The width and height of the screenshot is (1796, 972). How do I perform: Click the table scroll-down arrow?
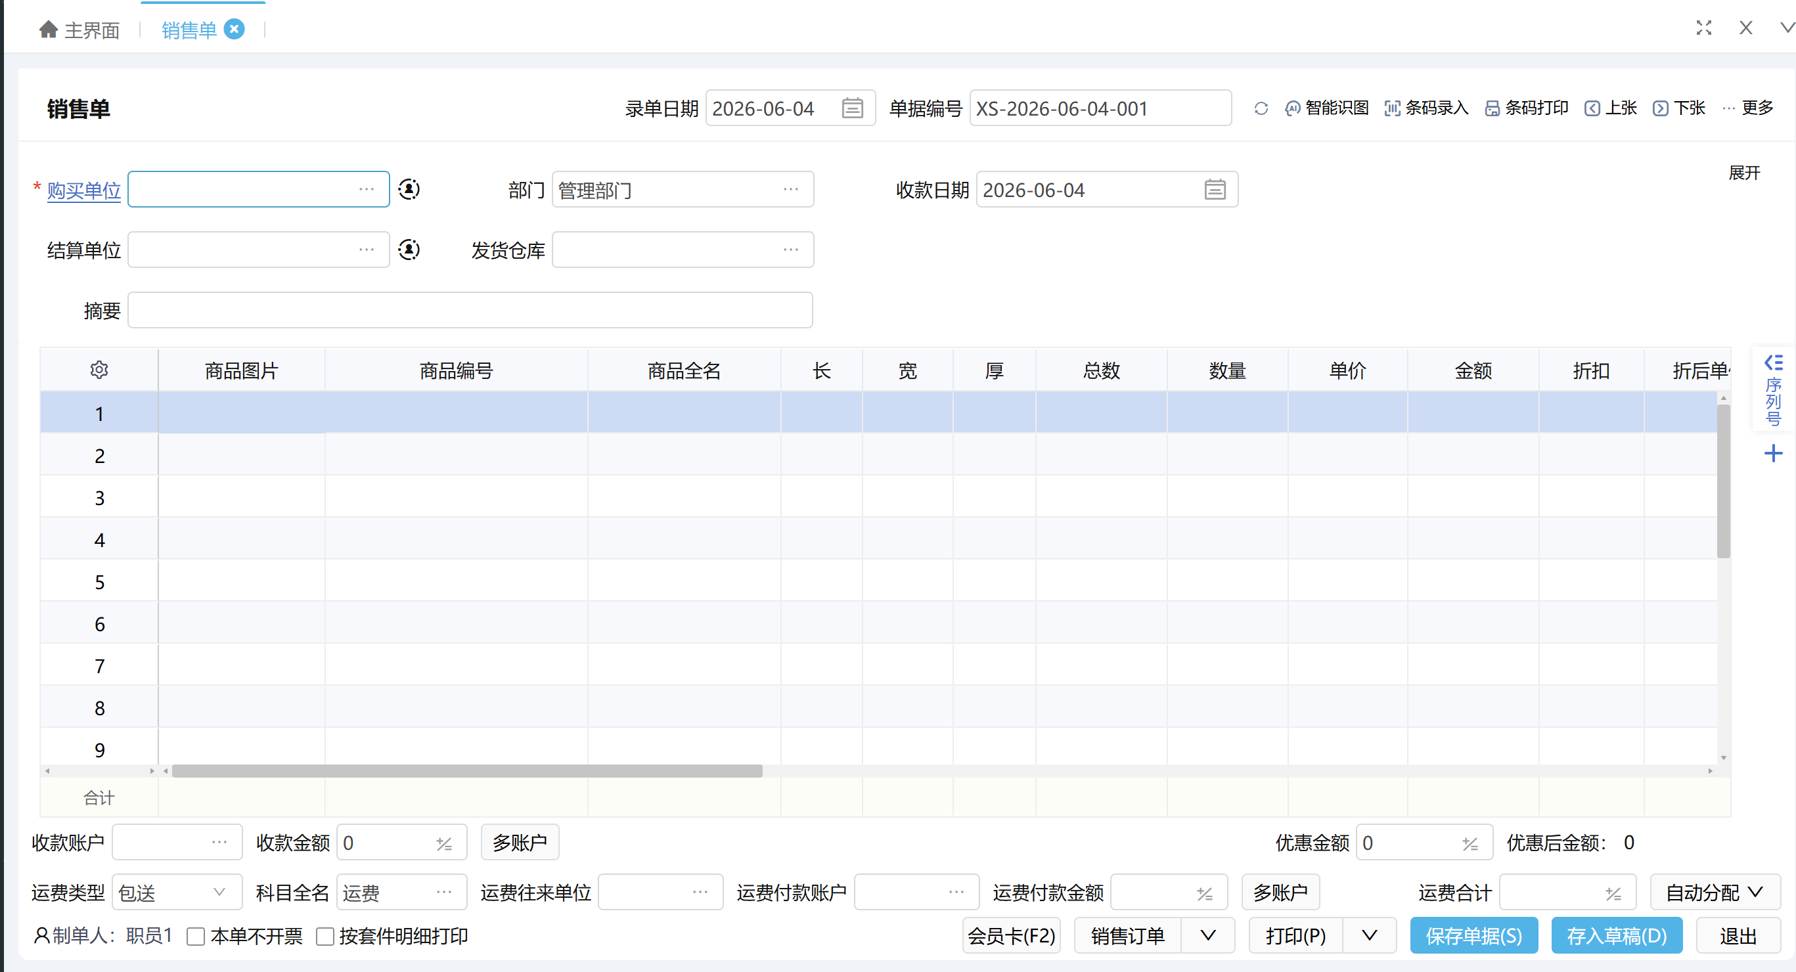tap(1724, 757)
